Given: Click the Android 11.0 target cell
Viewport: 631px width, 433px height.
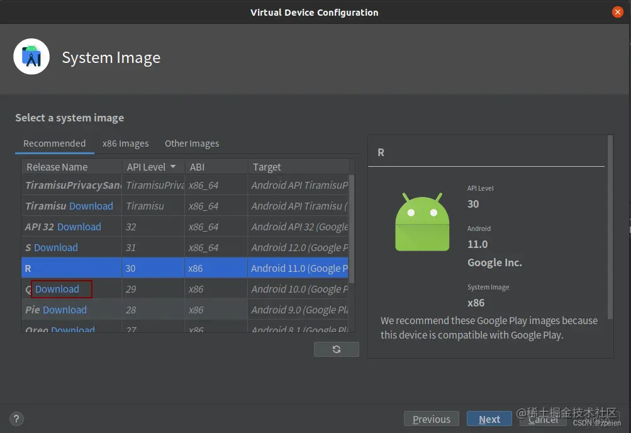Looking at the screenshot, I should click(x=298, y=268).
